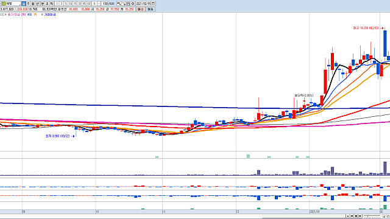Start chart replay with play button
Image resolution: width=390 pixels, height=219 pixels.
[348, 216]
